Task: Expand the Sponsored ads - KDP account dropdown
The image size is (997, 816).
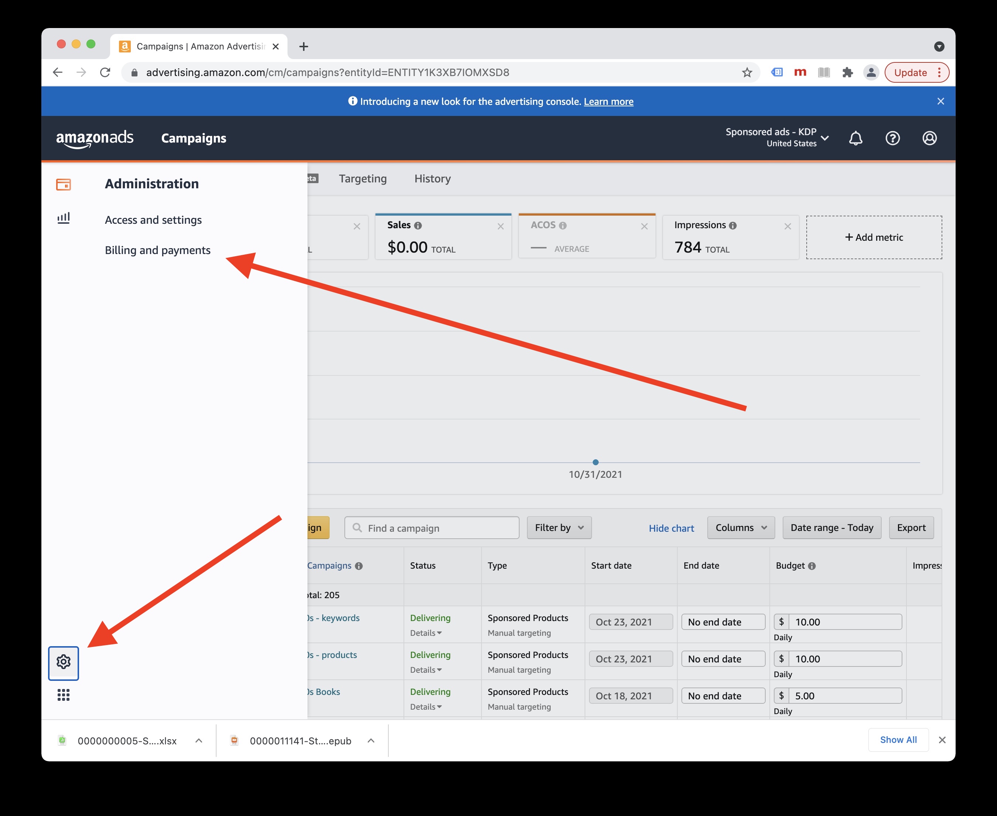Action: tap(777, 137)
